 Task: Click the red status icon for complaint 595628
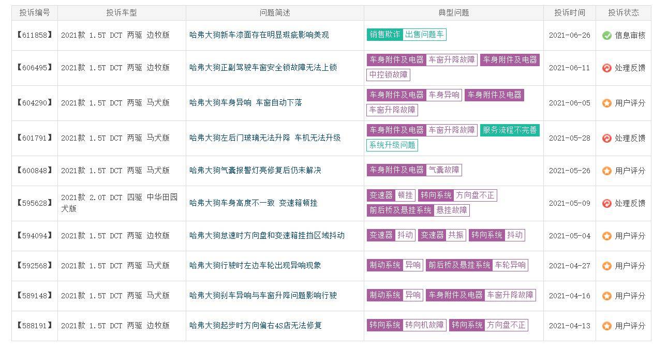click(x=606, y=203)
